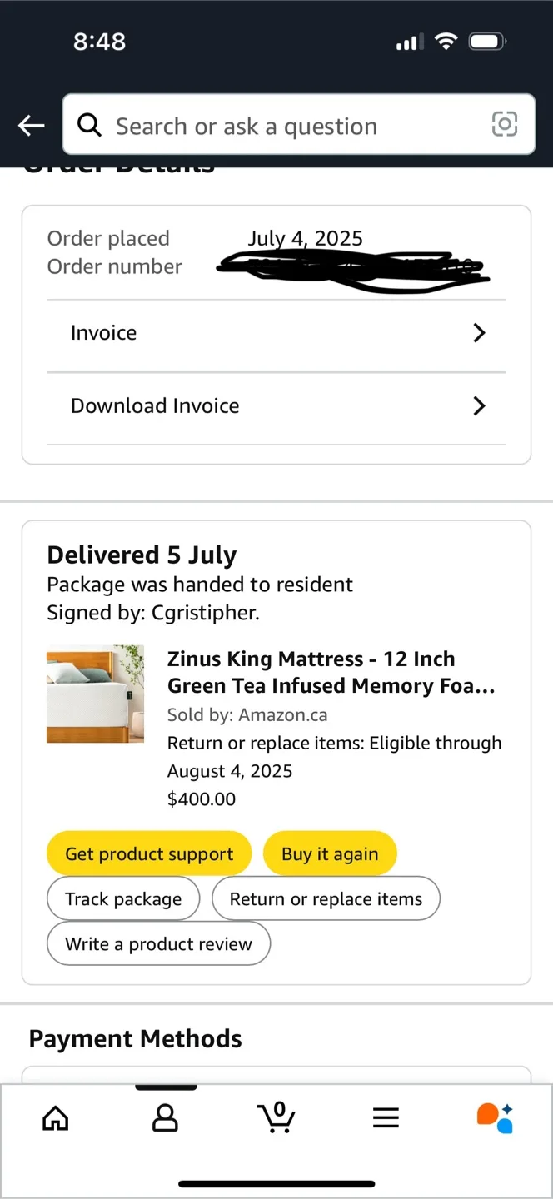This screenshot has width=553, height=1199.
Task: Open the Order Details header area
Action: click(x=119, y=165)
